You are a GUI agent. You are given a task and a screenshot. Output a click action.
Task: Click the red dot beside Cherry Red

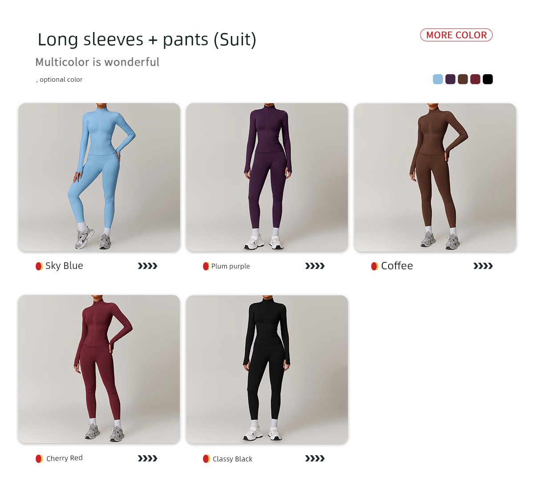point(39,458)
